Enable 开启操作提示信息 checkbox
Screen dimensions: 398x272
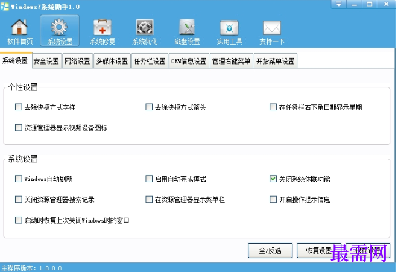coord(273,199)
